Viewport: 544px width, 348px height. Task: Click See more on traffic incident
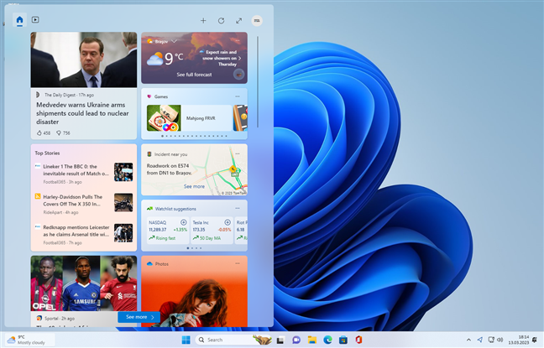(194, 186)
